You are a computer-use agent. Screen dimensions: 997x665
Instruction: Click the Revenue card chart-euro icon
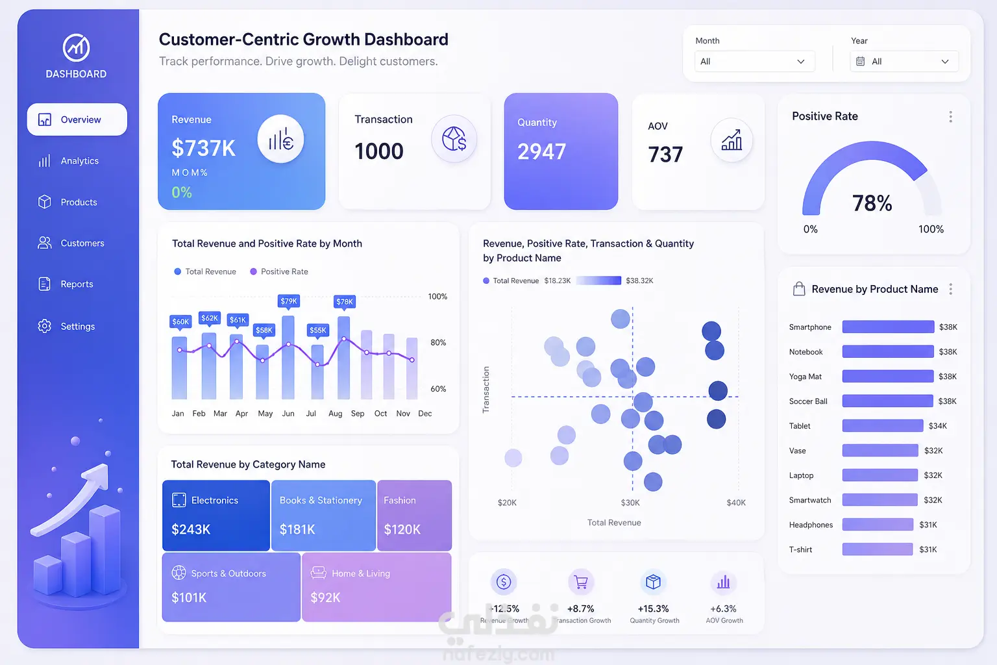point(280,139)
